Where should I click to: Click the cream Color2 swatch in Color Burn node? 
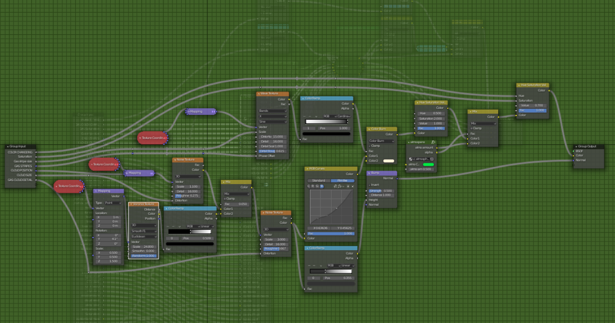coord(389,161)
